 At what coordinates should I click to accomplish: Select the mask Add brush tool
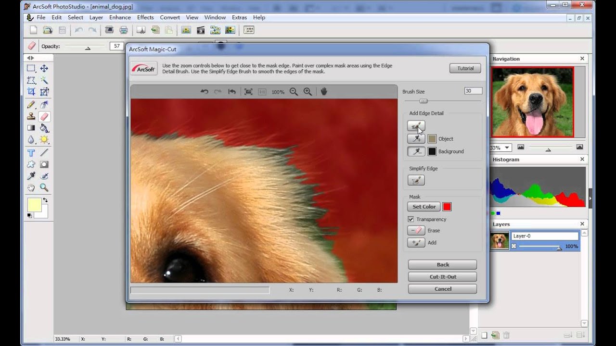[x=416, y=243]
